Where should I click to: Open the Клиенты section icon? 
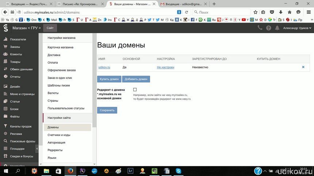pos(5,54)
